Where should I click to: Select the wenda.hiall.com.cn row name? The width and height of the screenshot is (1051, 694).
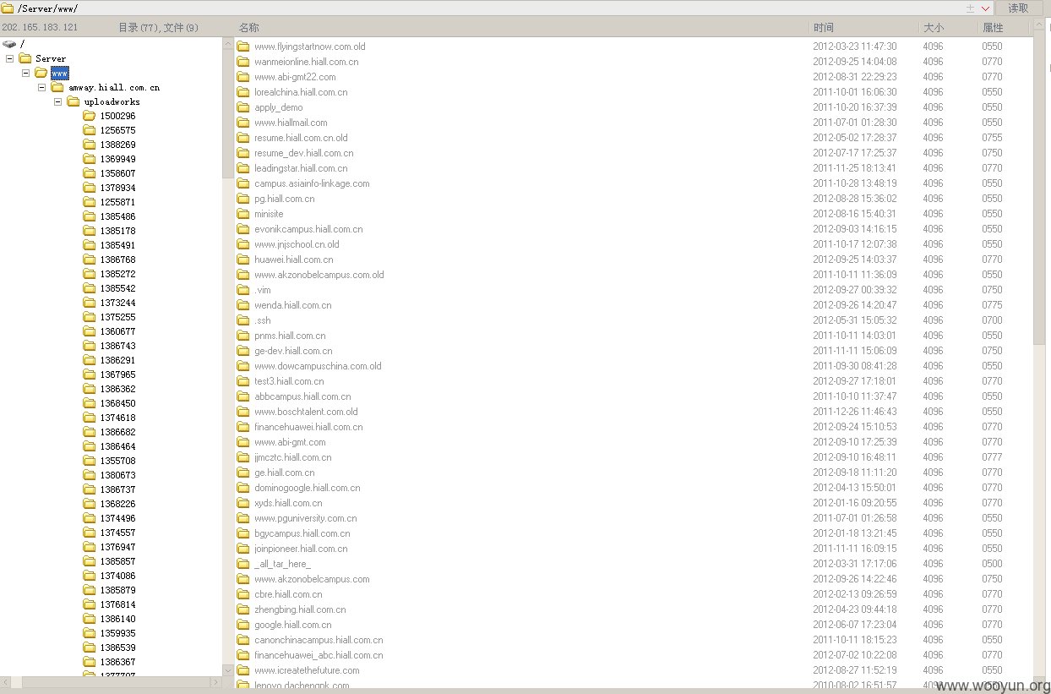click(x=293, y=305)
